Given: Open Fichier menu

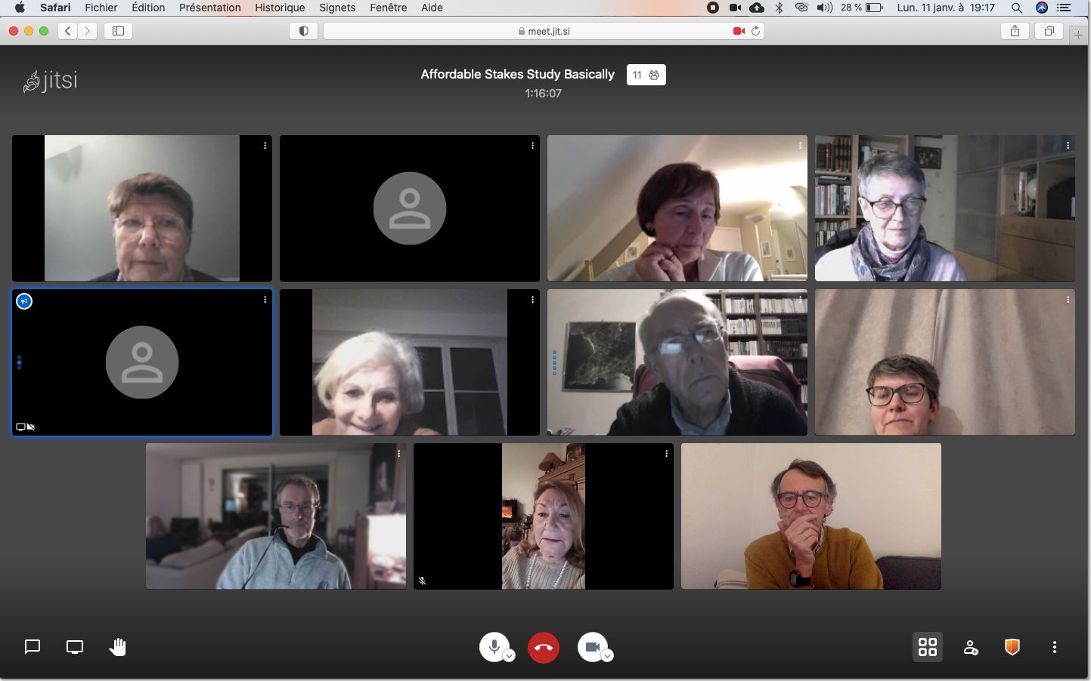Looking at the screenshot, I should [x=101, y=8].
